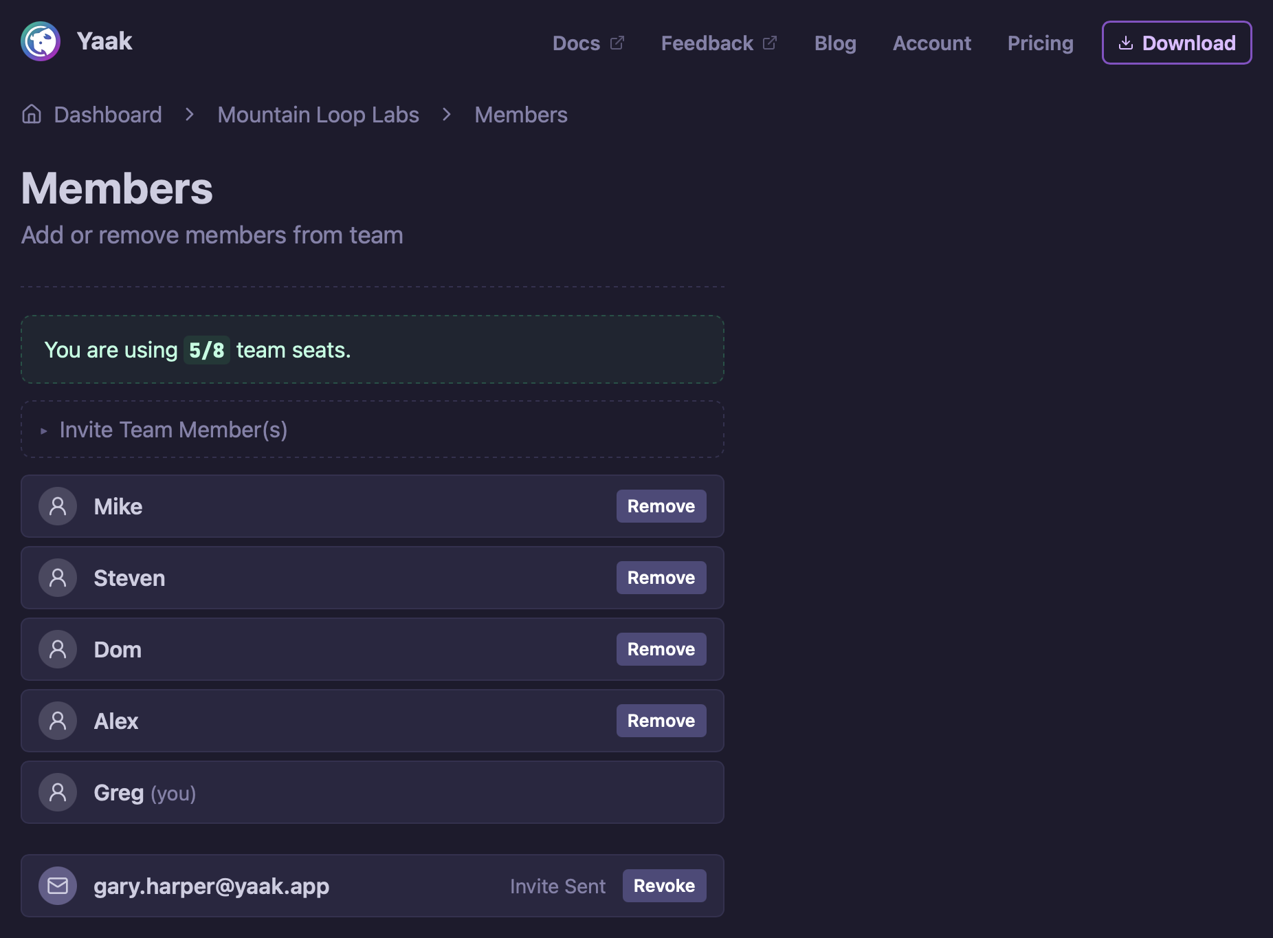This screenshot has width=1273, height=938.
Task: Click the Yaak logo icon
Action: [41, 41]
